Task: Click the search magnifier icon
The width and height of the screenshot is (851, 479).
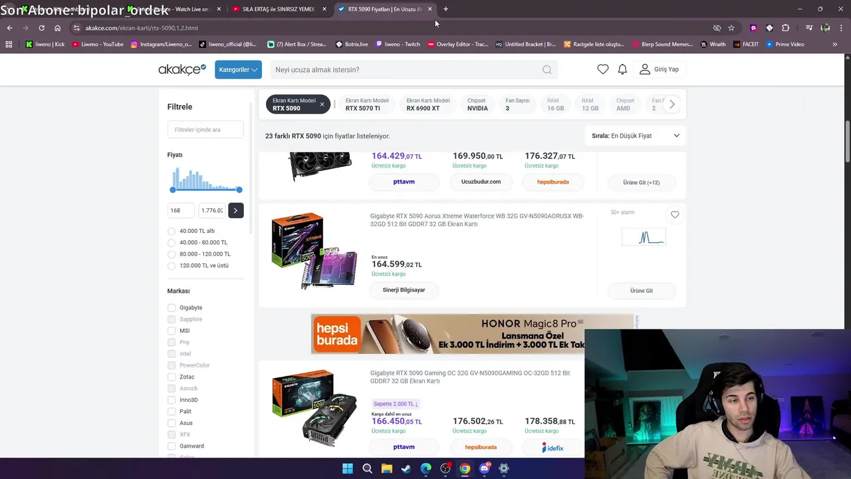Action: coord(547,69)
